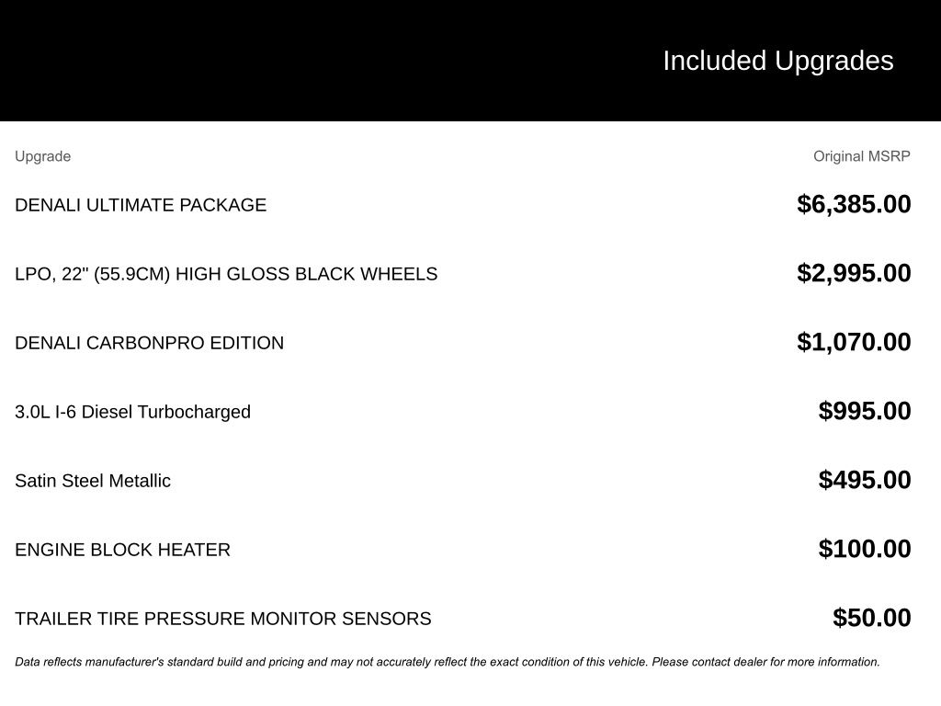Click the black header banner area
This screenshot has height=706, width=941.
(x=470, y=60)
